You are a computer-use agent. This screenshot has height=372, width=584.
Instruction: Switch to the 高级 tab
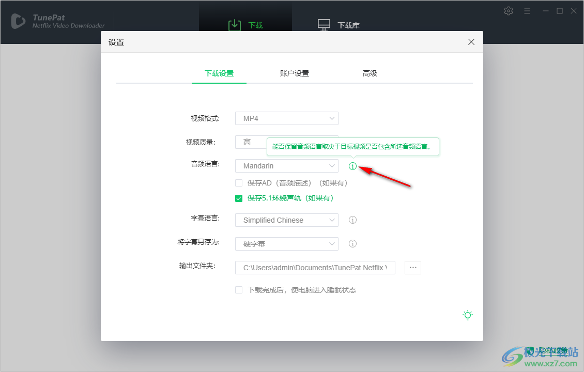pos(370,73)
